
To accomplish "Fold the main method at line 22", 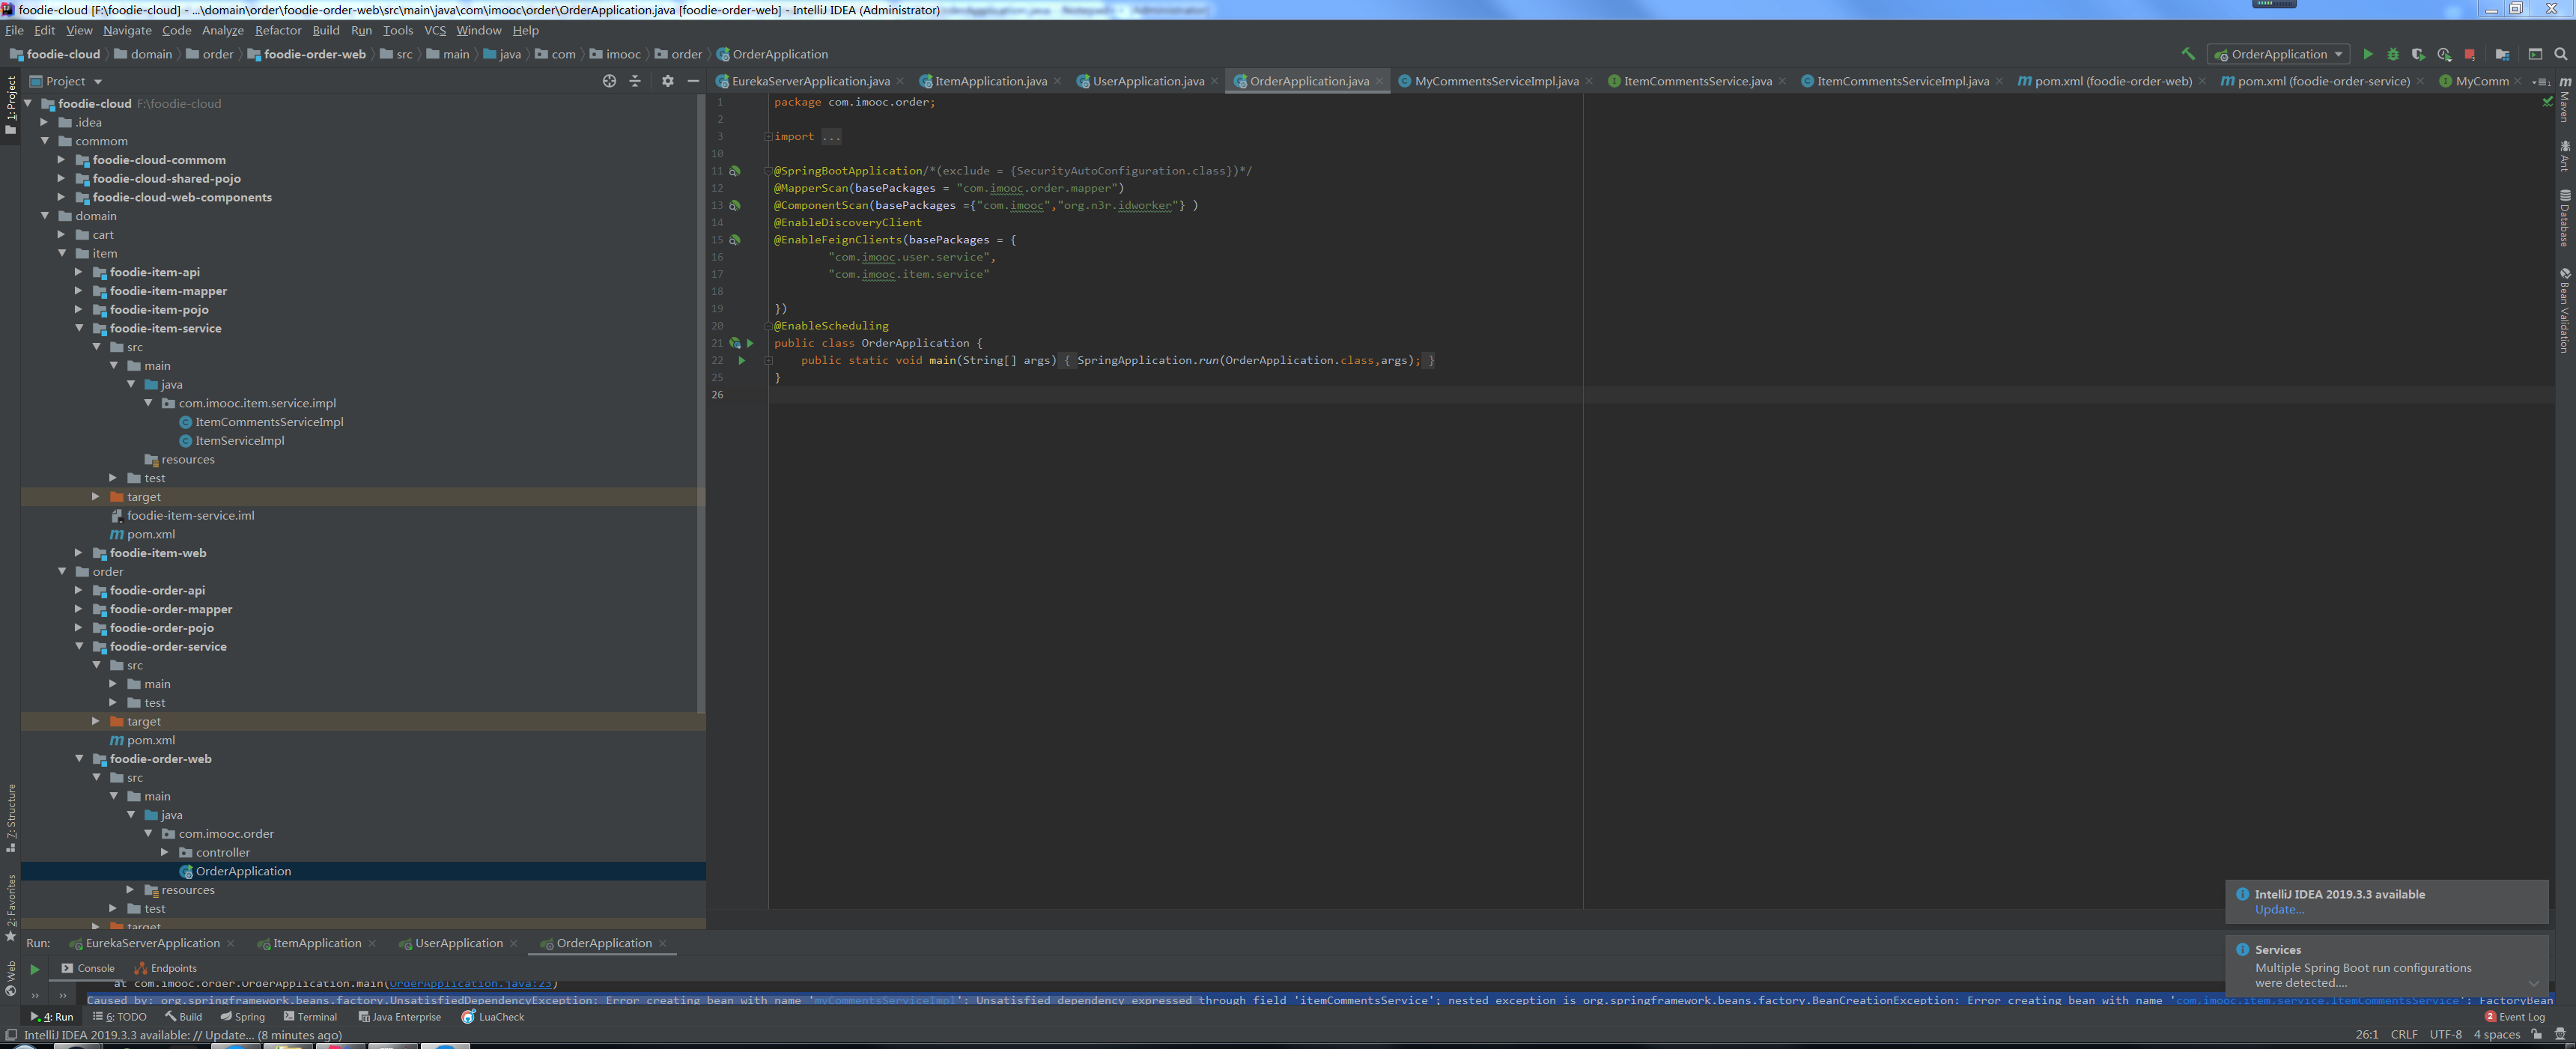I will click(768, 360).
